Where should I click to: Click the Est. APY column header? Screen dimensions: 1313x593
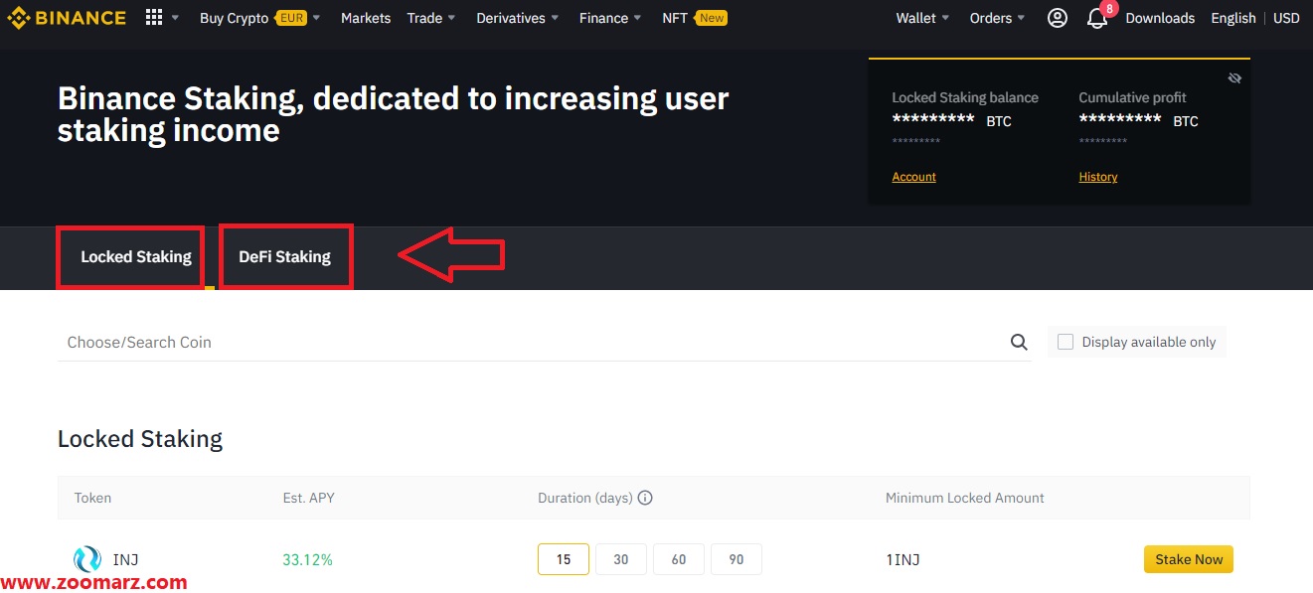tap(309, 498)
